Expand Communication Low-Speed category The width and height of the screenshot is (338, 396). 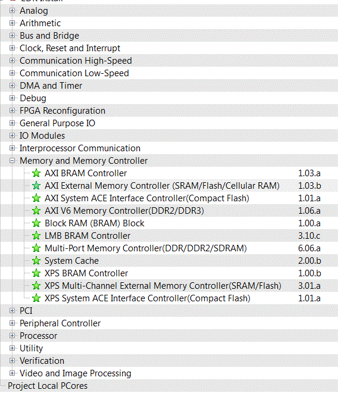[x=12, y=73]
